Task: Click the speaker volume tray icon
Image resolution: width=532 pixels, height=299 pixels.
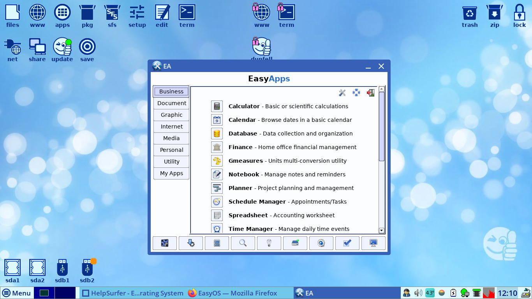Action: click(418, 293)
